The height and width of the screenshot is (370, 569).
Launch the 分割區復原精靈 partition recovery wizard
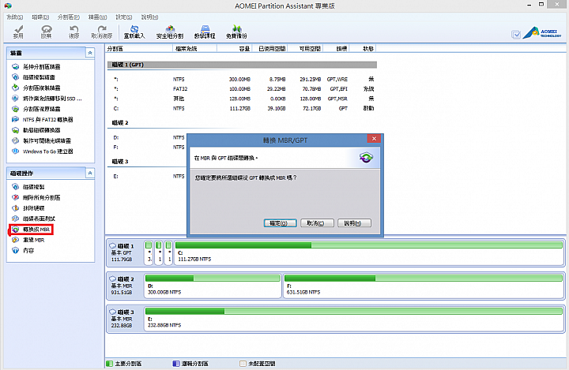pyautogui.click(x=36, y=109)
